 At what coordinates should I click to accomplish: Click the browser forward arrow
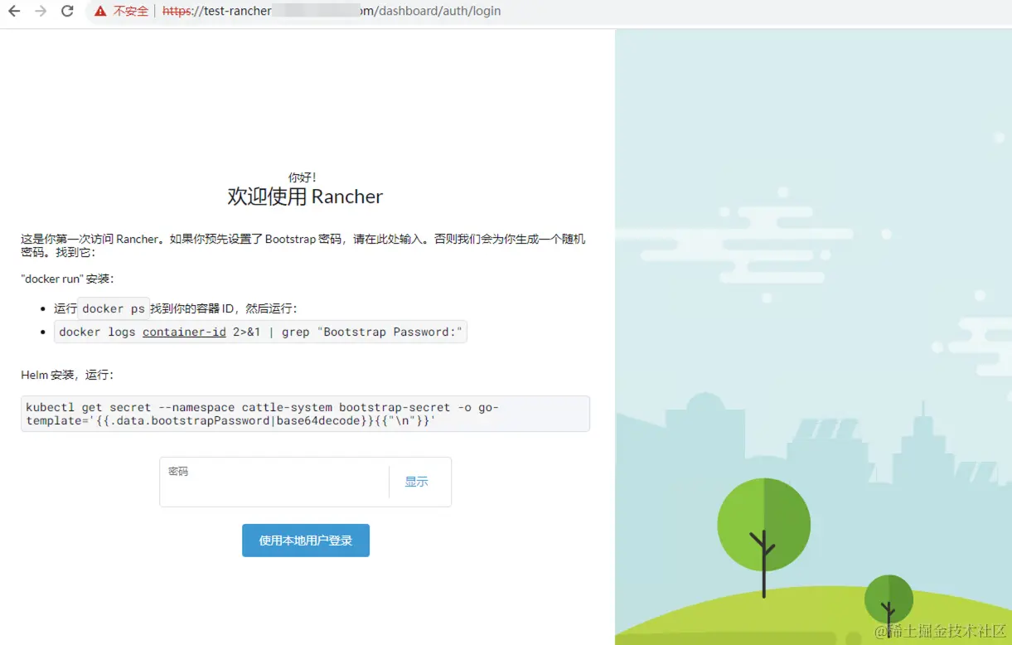[x=41, y=12]
